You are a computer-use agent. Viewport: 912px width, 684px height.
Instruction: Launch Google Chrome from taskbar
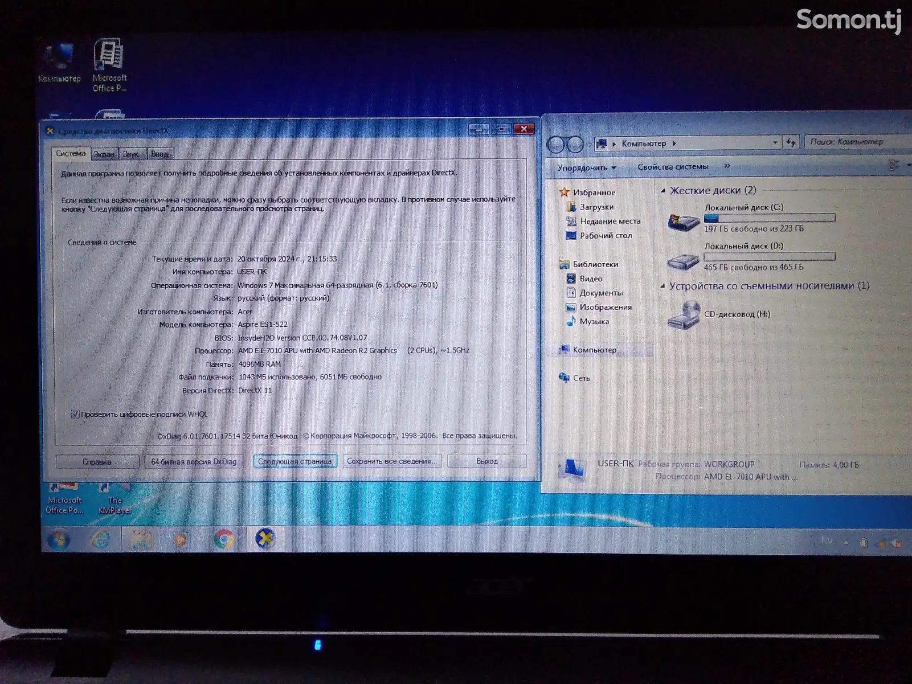pyautogui.click(x=224, y=539)
